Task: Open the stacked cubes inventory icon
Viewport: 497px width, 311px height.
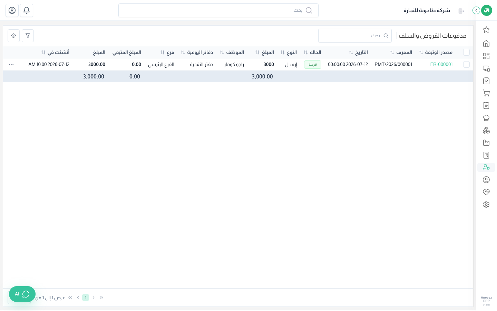Action: [x=486, y=130]
